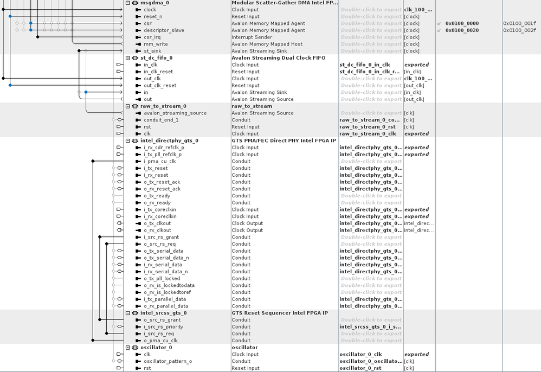Click the st_dc_fifo_0 chip icon
Image resolution: width=541 pixels, height=372 pixels.
pos(135,58)
